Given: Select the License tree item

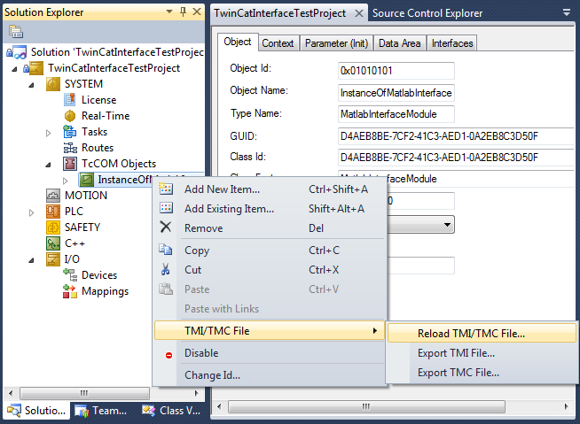Looking at the screenshot, I should [98, 100].
